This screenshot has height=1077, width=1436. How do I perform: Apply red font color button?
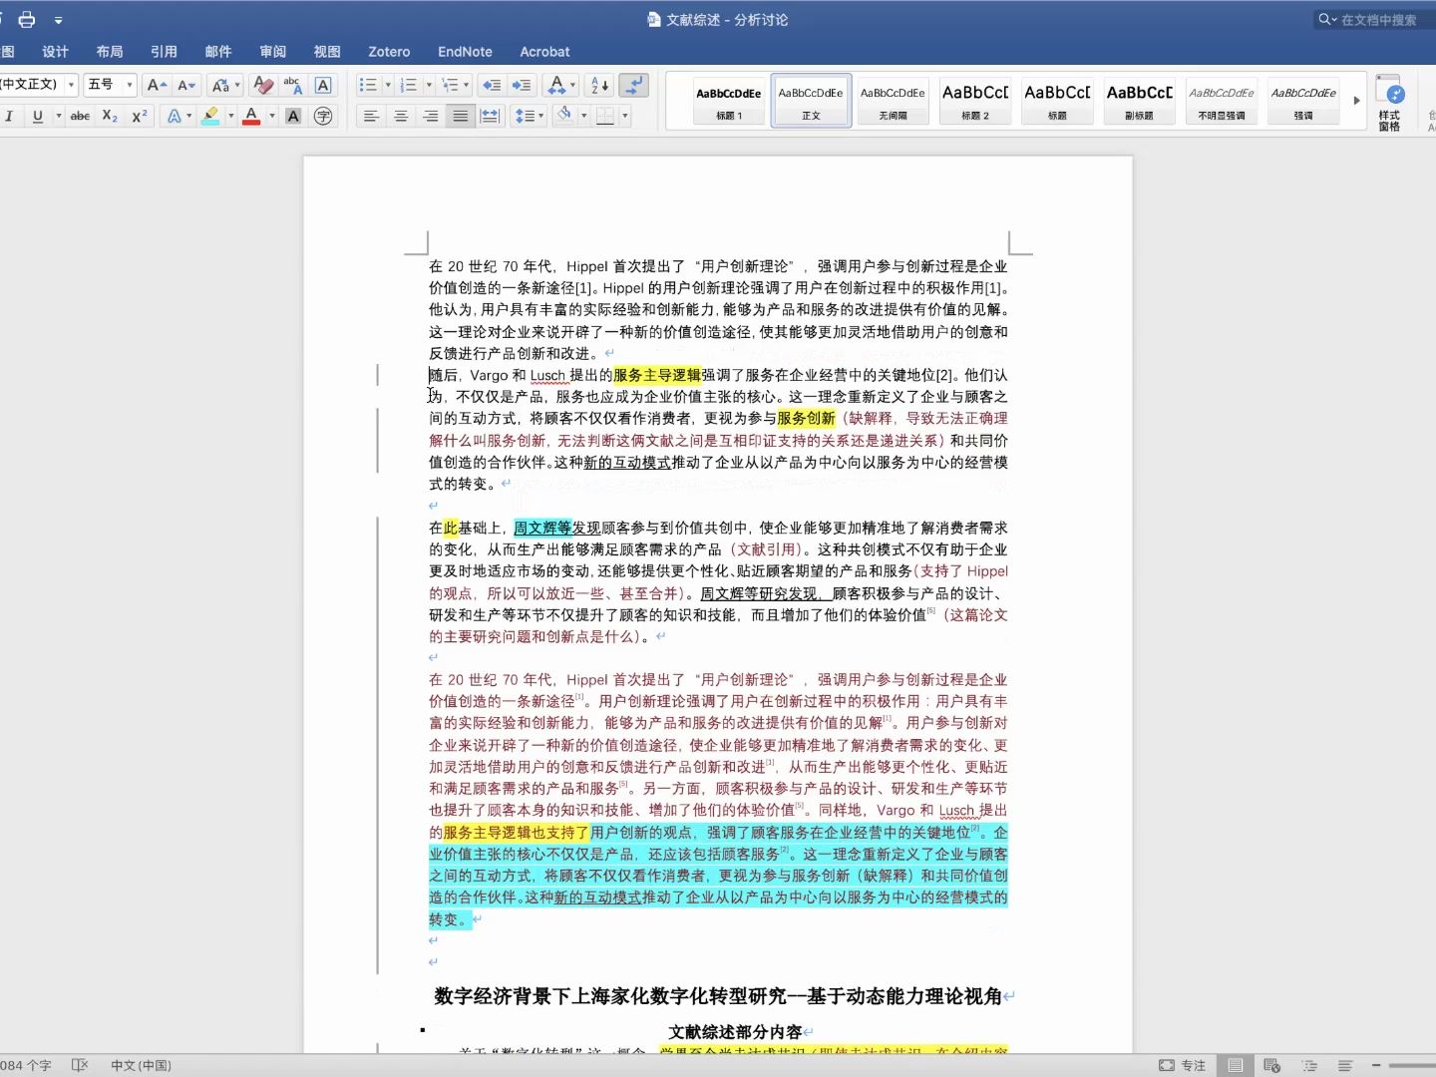pyautogui.click(x=251, y=116)
